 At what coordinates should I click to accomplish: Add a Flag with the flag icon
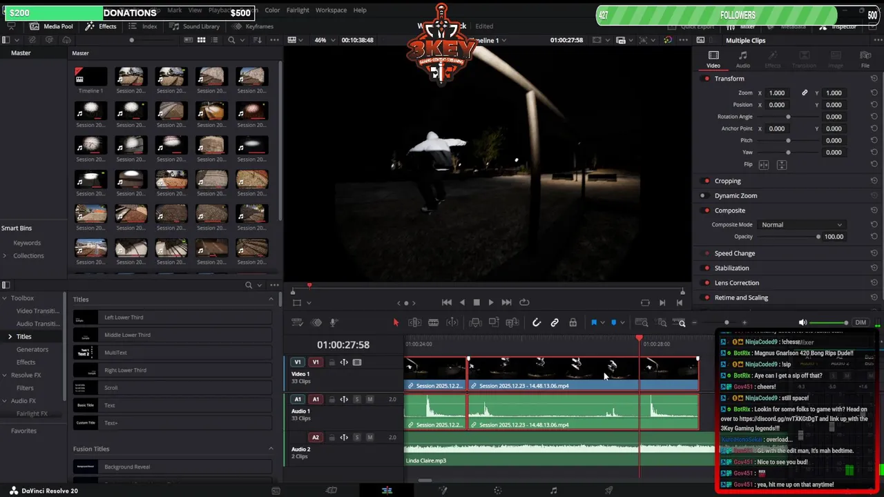(593, 322)
